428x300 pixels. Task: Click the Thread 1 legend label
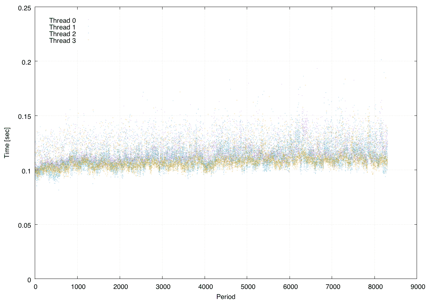(x=63, y=27)
